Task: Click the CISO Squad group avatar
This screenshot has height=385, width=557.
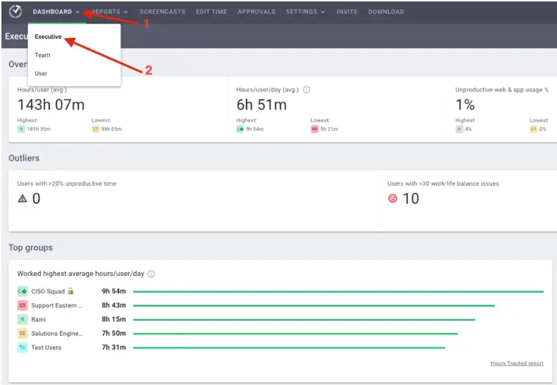Action: tap(23, 291)
